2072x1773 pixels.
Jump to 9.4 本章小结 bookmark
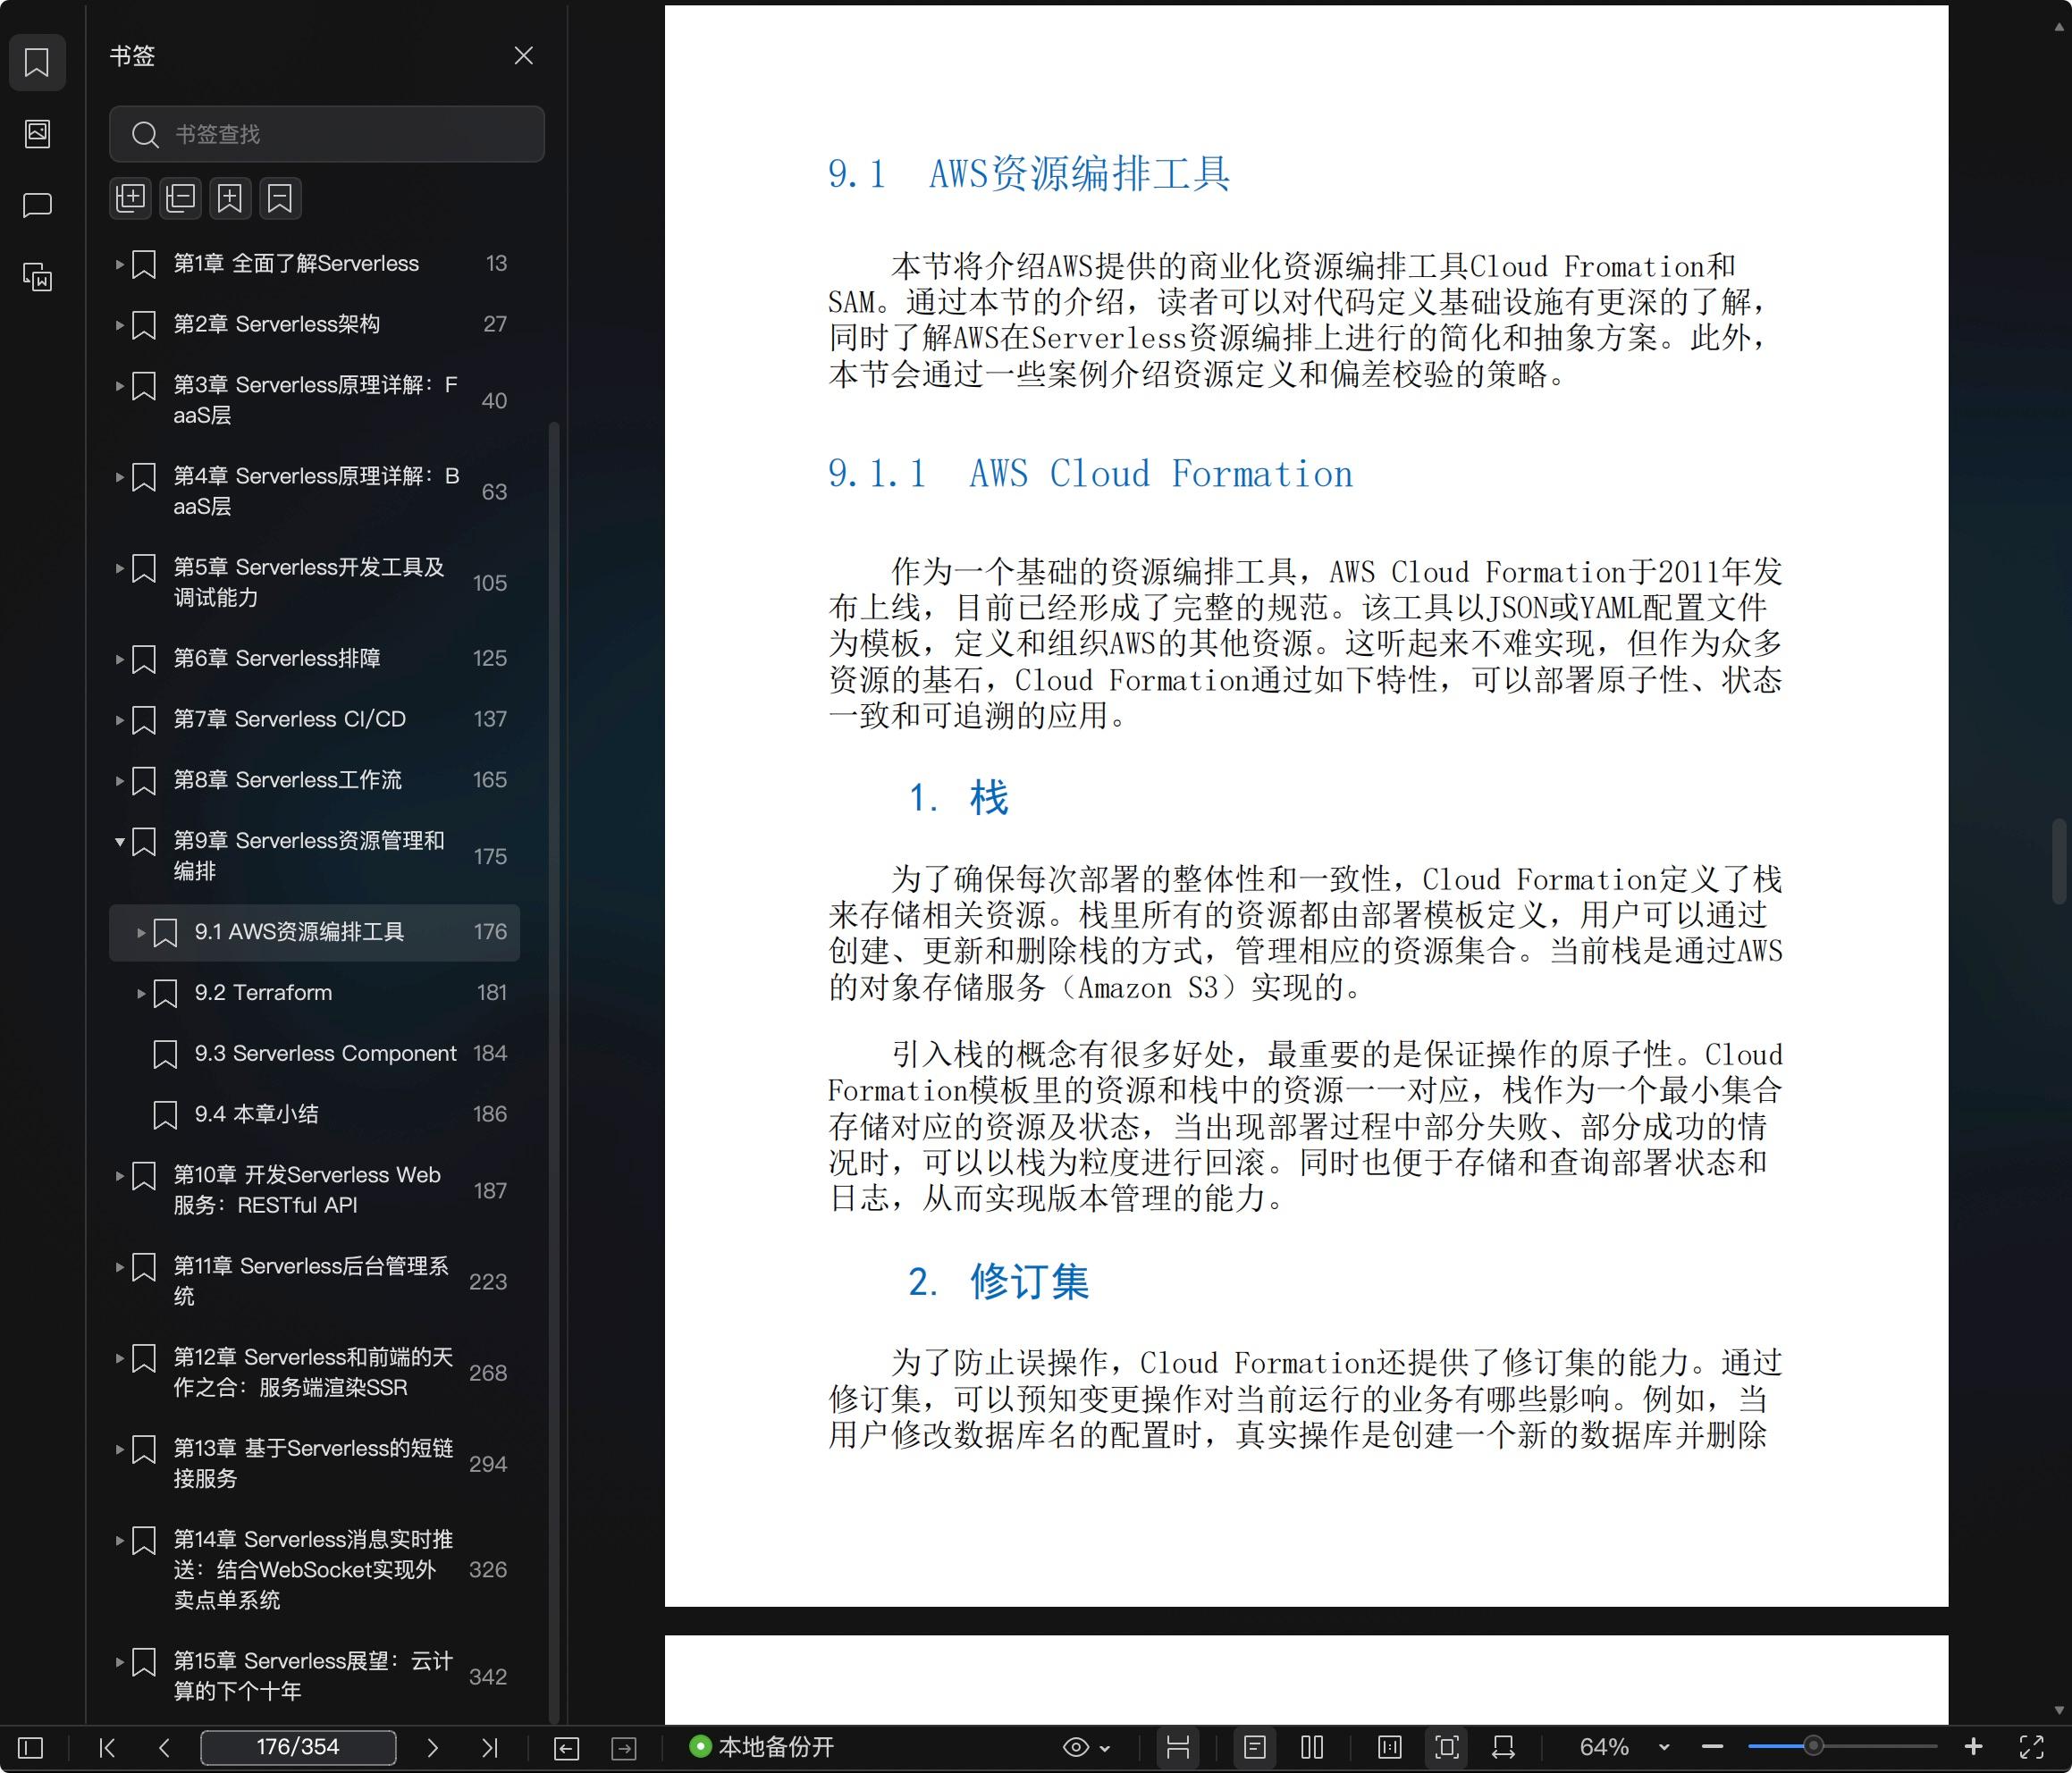pyautogui.click(x=257, y=1113)
